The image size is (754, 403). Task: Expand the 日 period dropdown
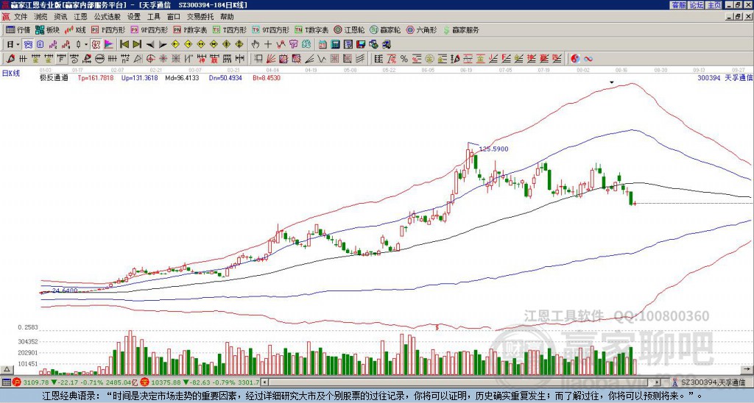pos(18,45)
